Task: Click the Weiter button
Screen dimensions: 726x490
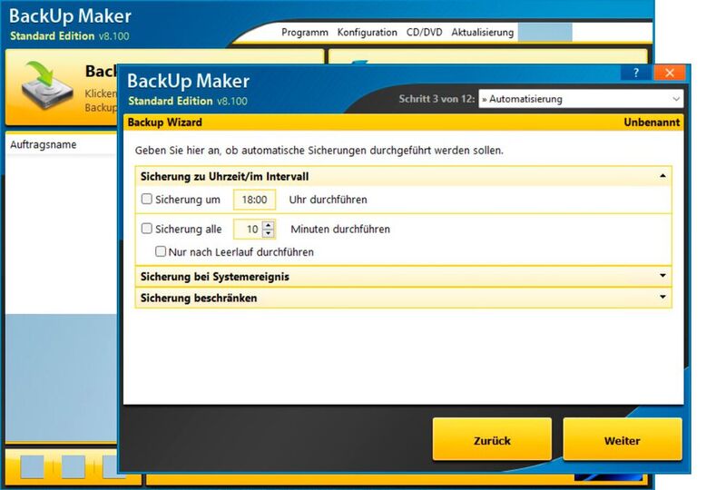Action: click(x=623, y=439)
